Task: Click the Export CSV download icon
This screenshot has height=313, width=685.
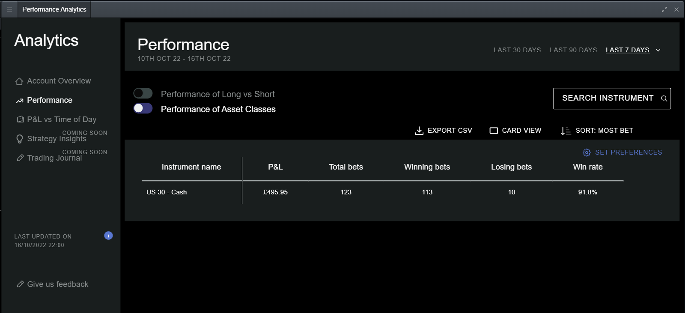Action: 419,131
